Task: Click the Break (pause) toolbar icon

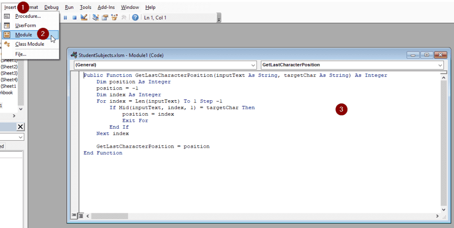Action: pos(65,18)
